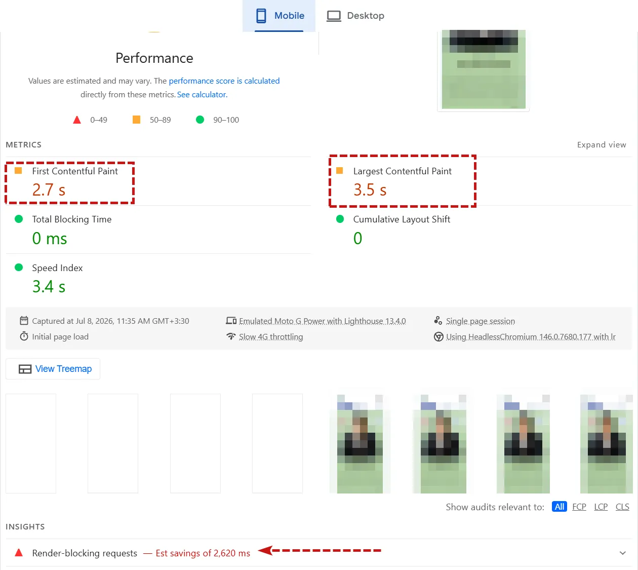Image resolution: width=638 pixels, height=570 pixels.
Task: Filter audits by LCP
Action: (x=601, y=507)
